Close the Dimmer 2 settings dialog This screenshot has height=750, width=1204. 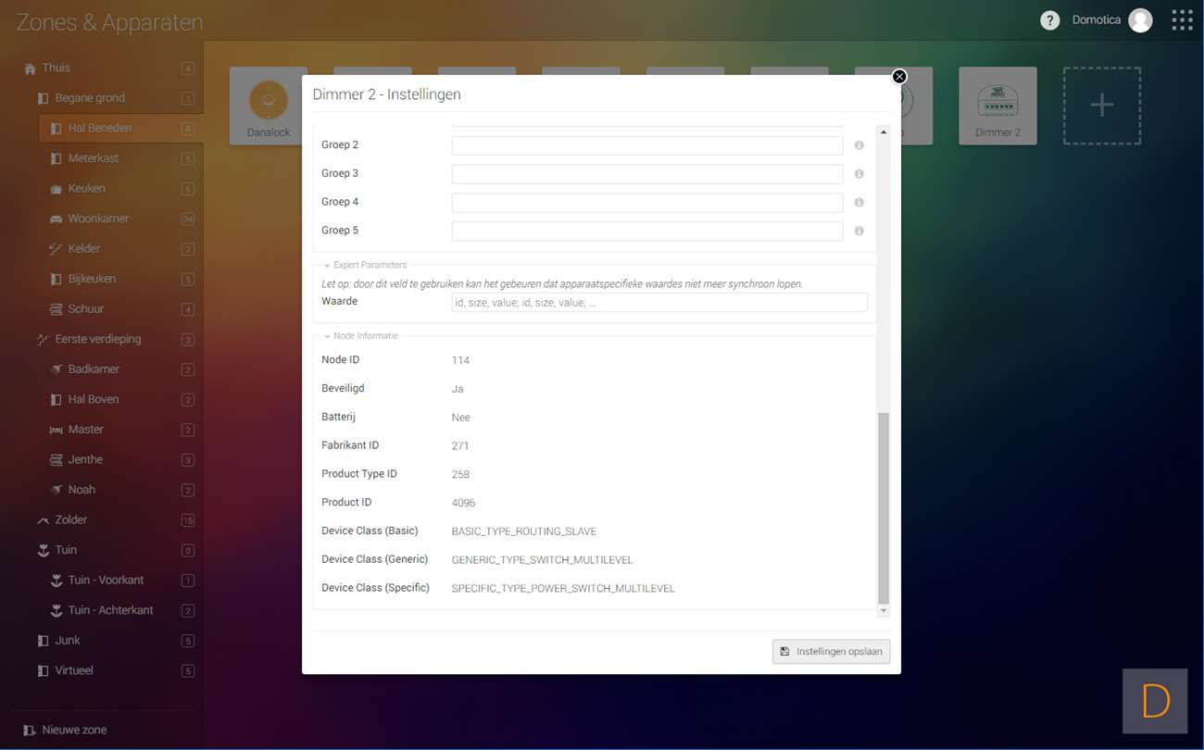(899, 77)
